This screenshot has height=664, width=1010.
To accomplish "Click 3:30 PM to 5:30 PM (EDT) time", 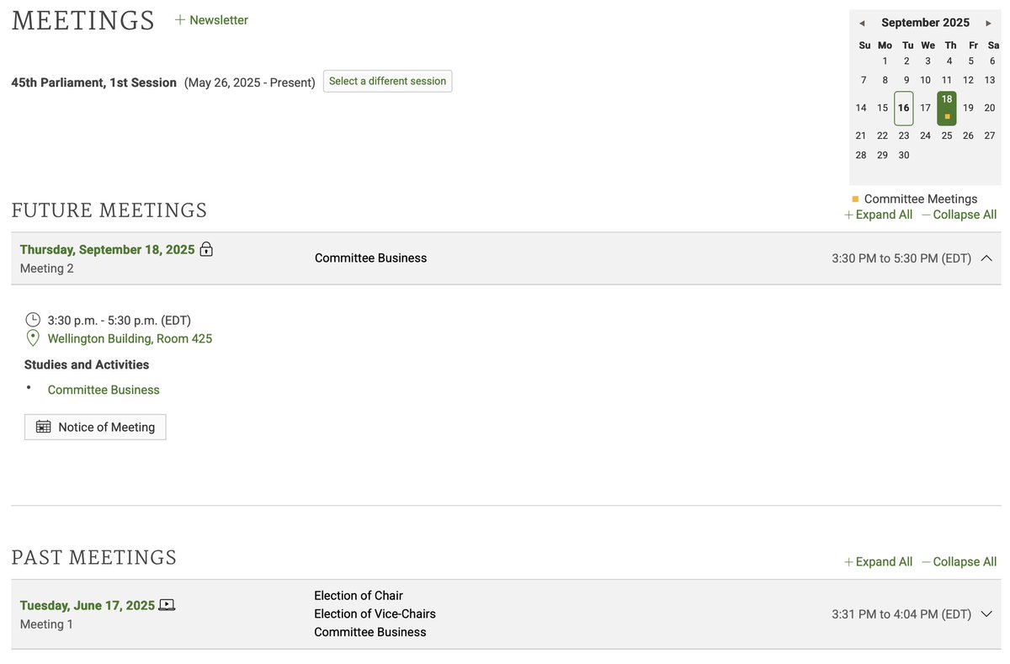I will coord(901,258).
